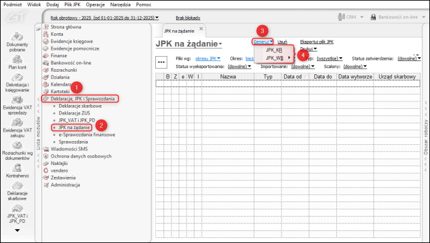Screen dimensions: 430x243
Task: Open the CRM toolbar dropdown
Action: pyautogui.click(x=361, y=17)
